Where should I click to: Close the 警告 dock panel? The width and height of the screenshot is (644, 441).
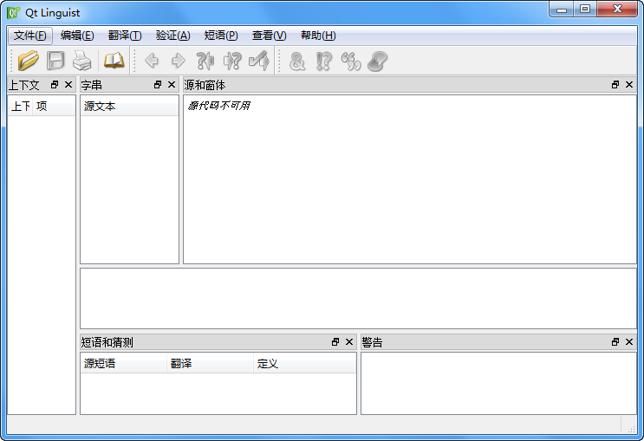[x=628, y=341]
